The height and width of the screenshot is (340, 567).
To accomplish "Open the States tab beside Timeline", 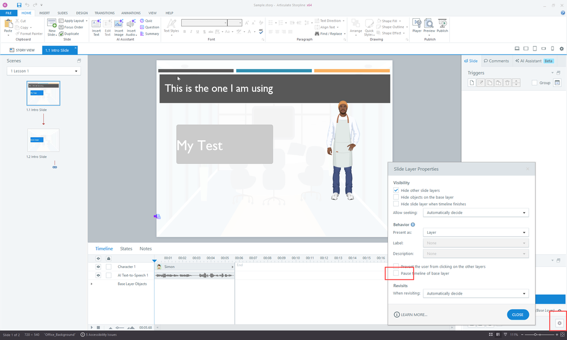I will [x=126, y=249].
